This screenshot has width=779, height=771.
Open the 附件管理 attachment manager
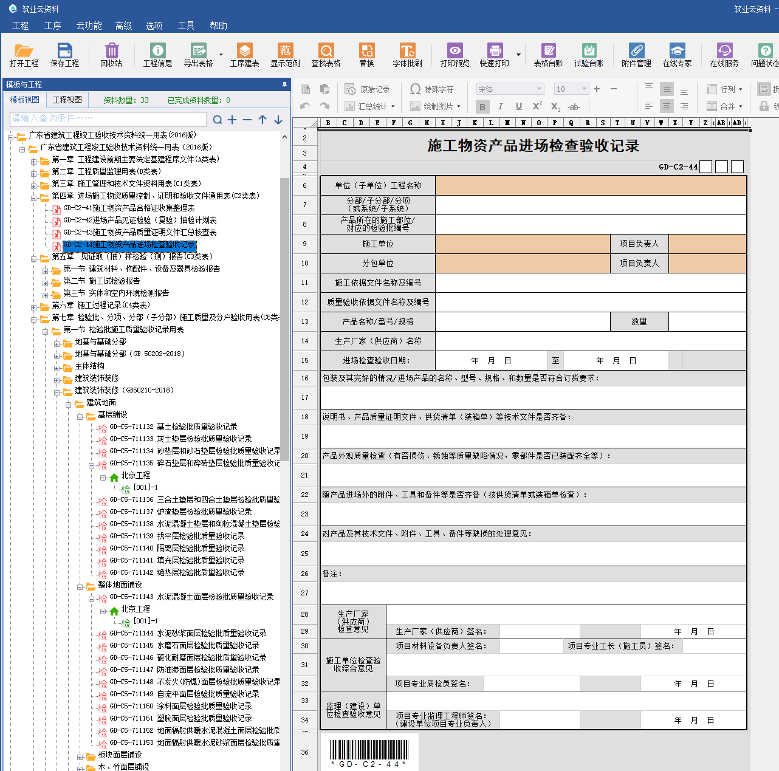(636, 54)
